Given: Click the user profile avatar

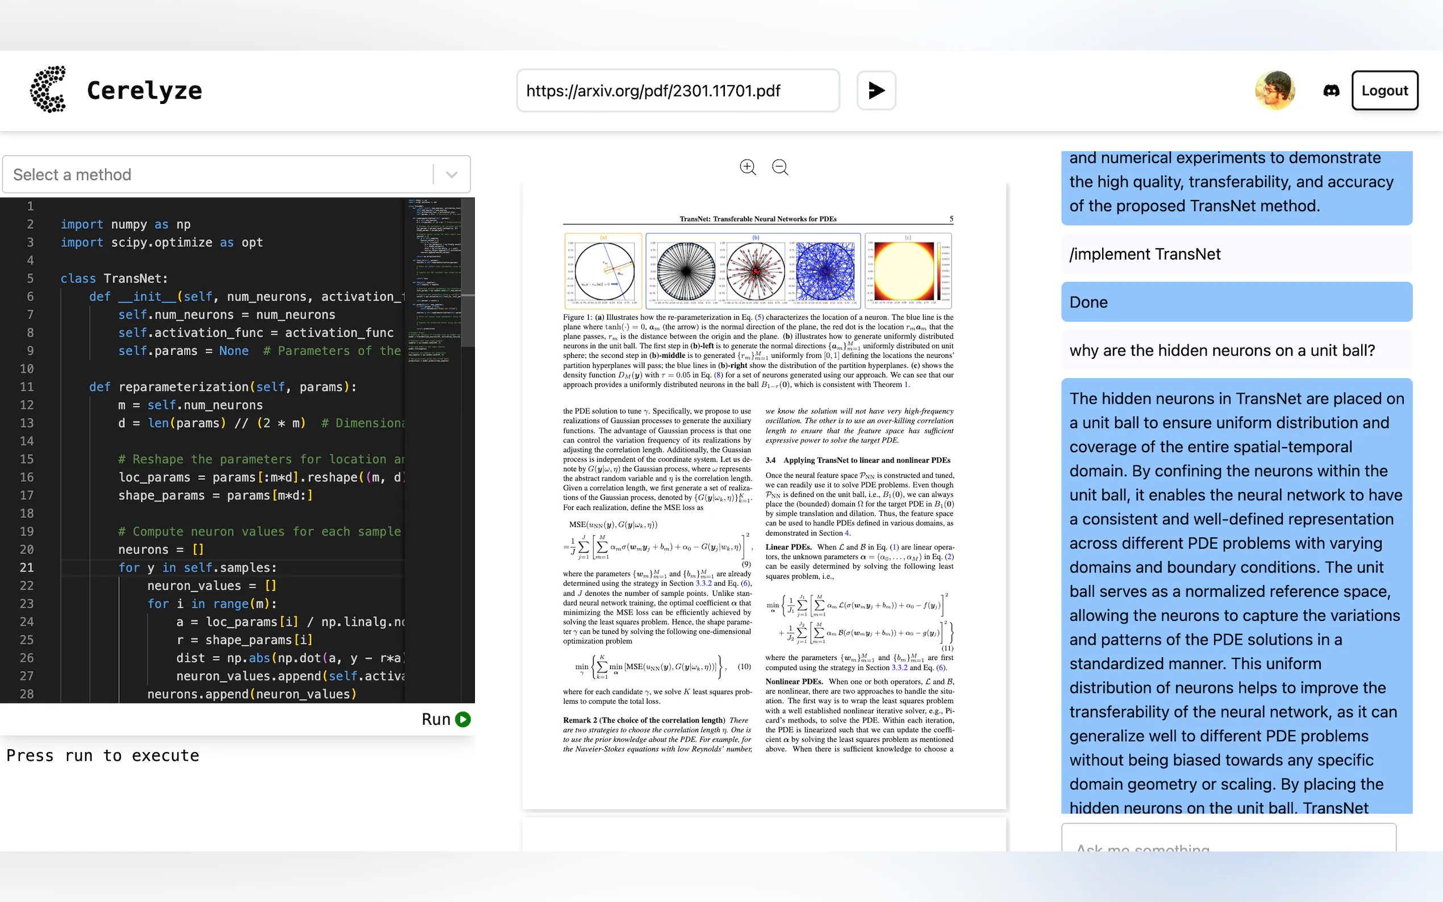Looking at the screenshot, I should [x=1274, y=91].
